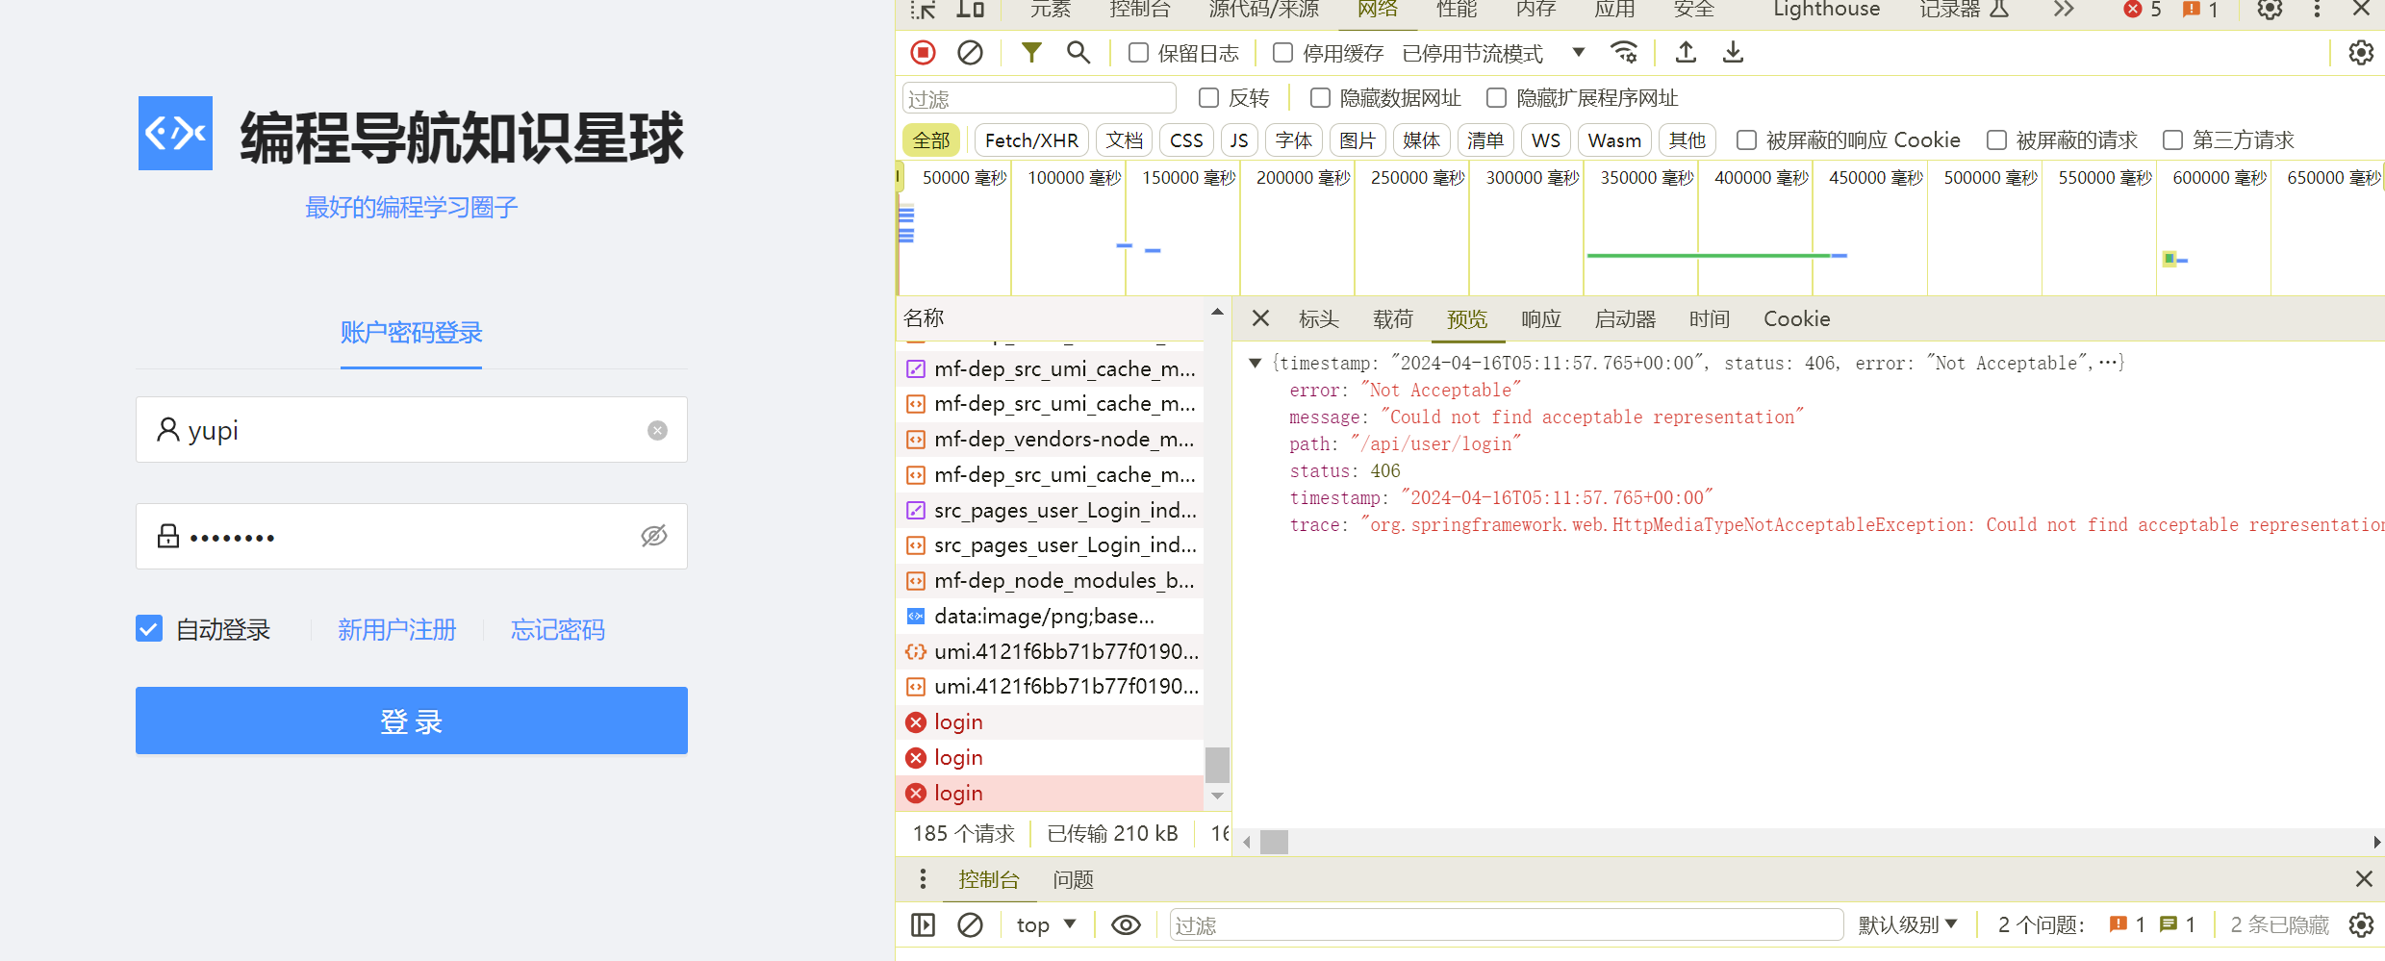Select the inspect element tool
This screenshot has height=961, width=2385.
click(x=924, y=10)
